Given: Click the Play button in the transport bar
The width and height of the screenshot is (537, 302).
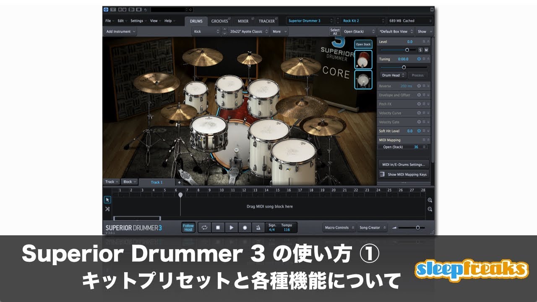Looking at the screenshot, I should tap(232, 227).
